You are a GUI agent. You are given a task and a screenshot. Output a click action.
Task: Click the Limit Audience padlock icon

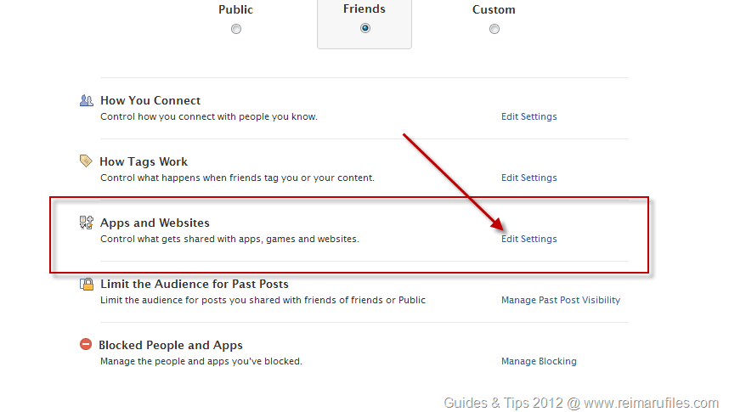point(86,284)
